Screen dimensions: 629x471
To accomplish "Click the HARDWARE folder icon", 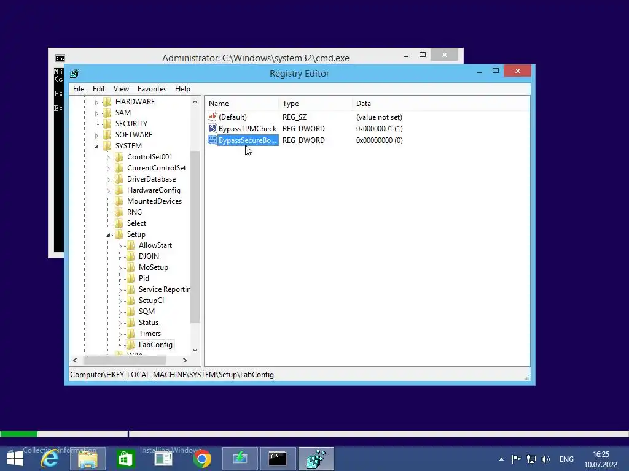I will (107, 102).
